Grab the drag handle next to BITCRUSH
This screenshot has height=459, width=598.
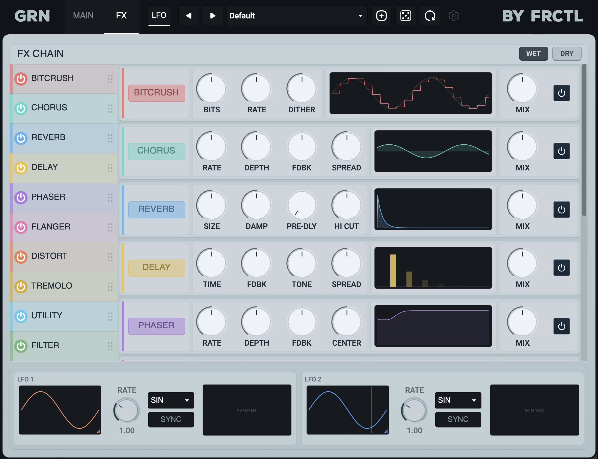pyautogui.click(x=110, y=79)
